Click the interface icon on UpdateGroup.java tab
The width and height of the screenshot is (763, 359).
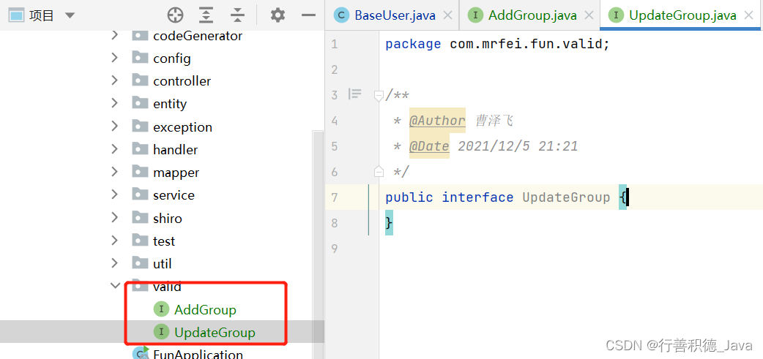(x=617, y=15)
